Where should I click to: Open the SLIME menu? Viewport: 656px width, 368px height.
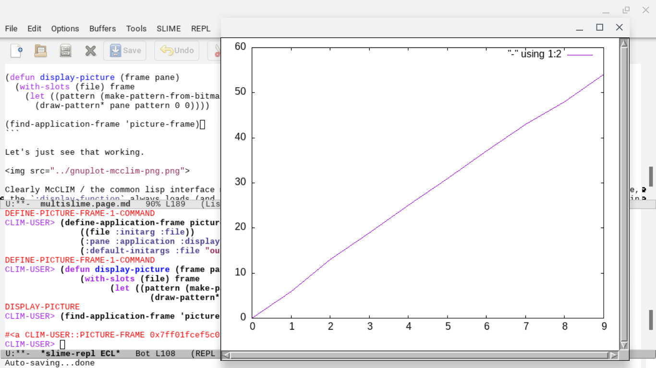169,29
